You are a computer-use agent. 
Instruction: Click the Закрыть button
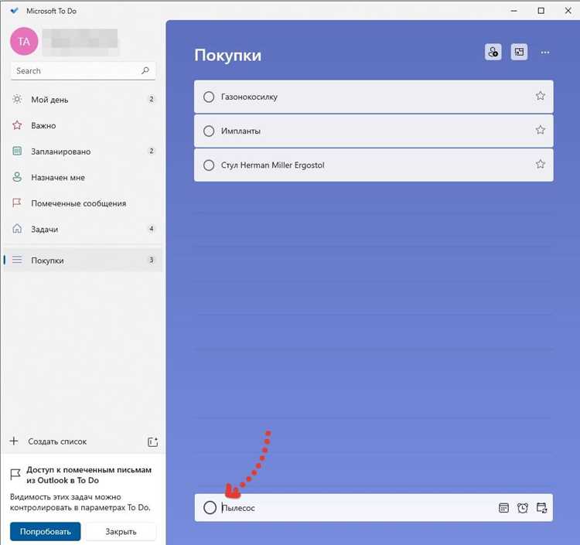(121, 531)
